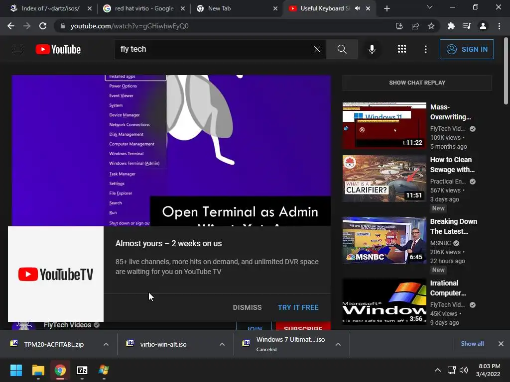The width and height of the screenshot is (510, 382).
Task: Open a new browser tab
Action: coord(386,8)
